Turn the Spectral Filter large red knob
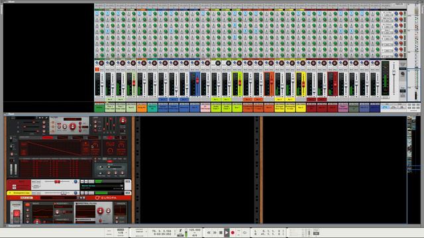Viewport: 424px width, 238px height. coord(100,211)
